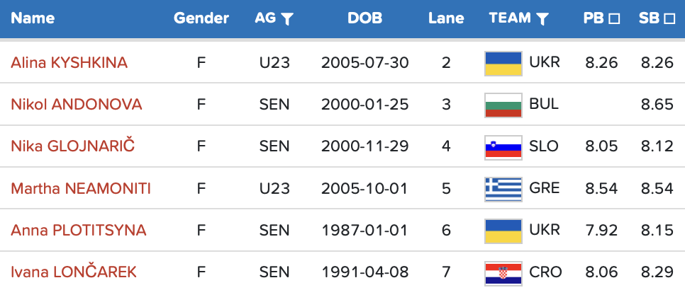Click the Gender column header
The height and width of the screenshot is (290, 685).
(x=201, y=18)
